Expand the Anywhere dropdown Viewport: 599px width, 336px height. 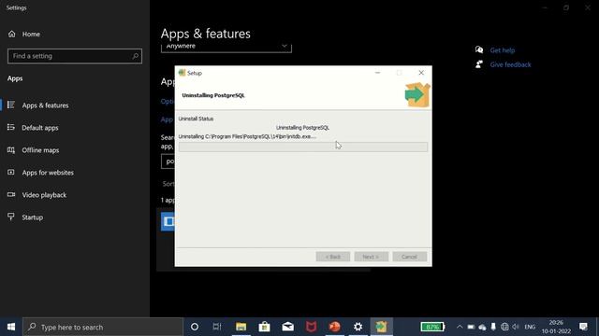pos(226,47)
